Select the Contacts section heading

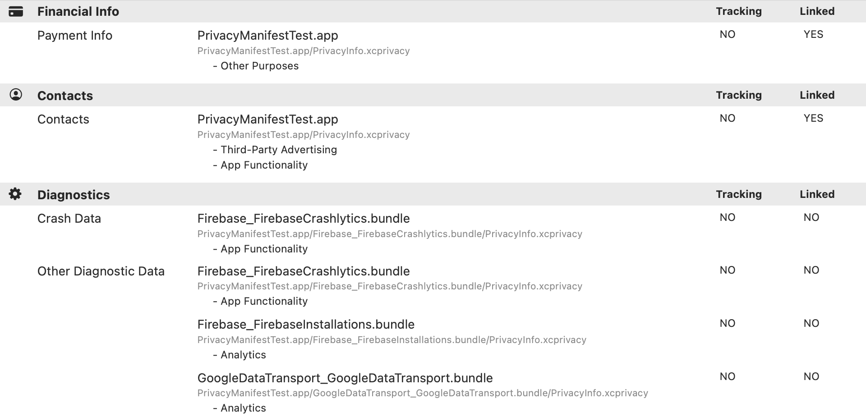(x=65, y=96)
